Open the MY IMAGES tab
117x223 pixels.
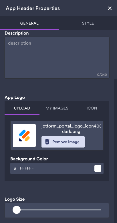[57, 108]
